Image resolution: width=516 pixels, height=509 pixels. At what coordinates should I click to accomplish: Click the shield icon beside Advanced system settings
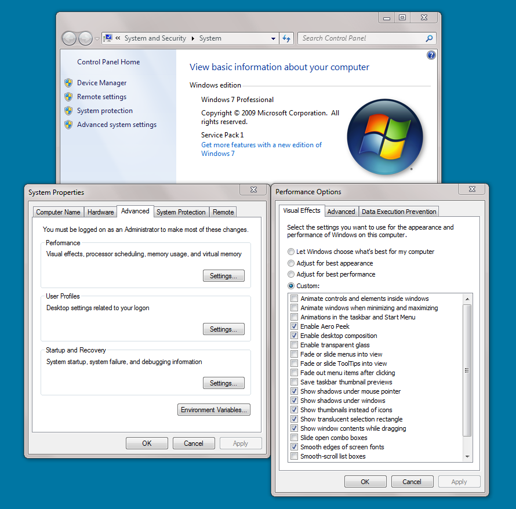(x=68, y=125)
